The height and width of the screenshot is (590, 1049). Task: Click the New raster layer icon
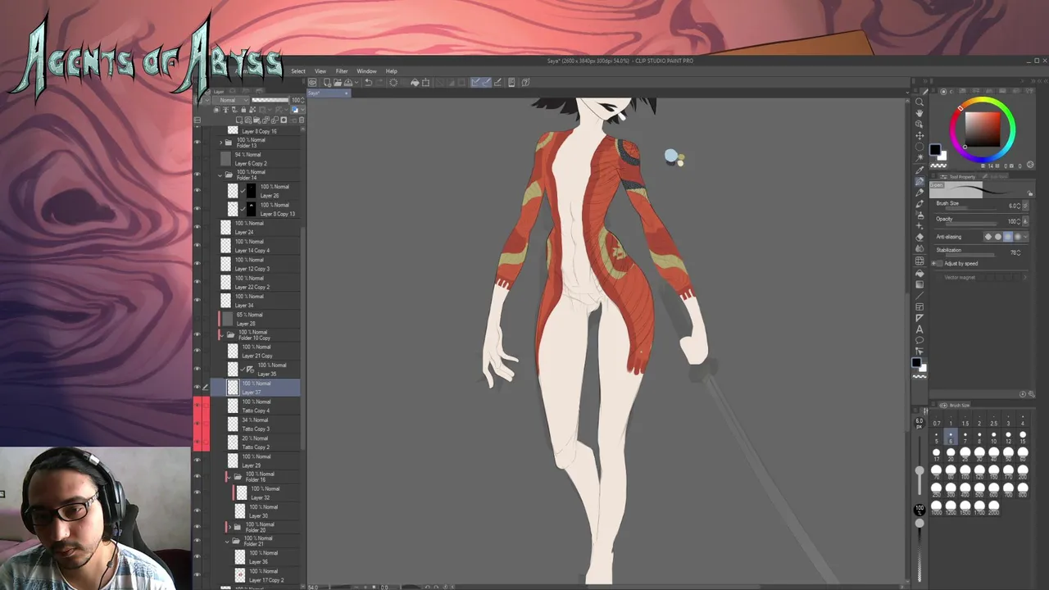[239, 120]
